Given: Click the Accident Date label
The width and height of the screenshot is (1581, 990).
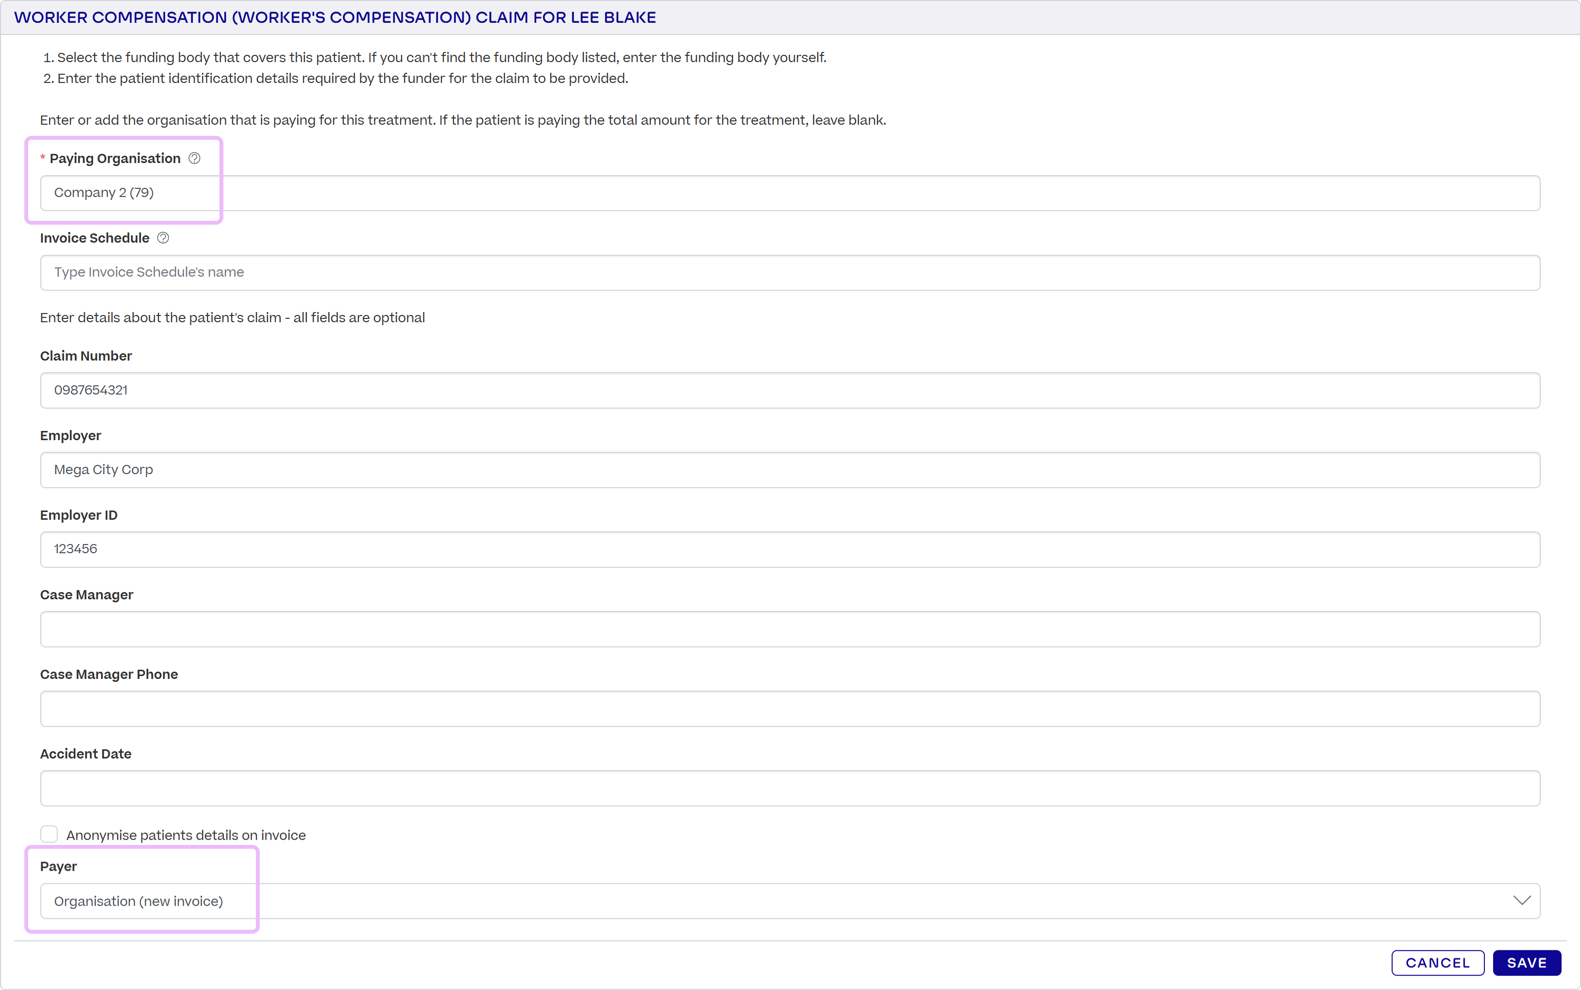Looking at the screenshot, I should pos(86,754).
